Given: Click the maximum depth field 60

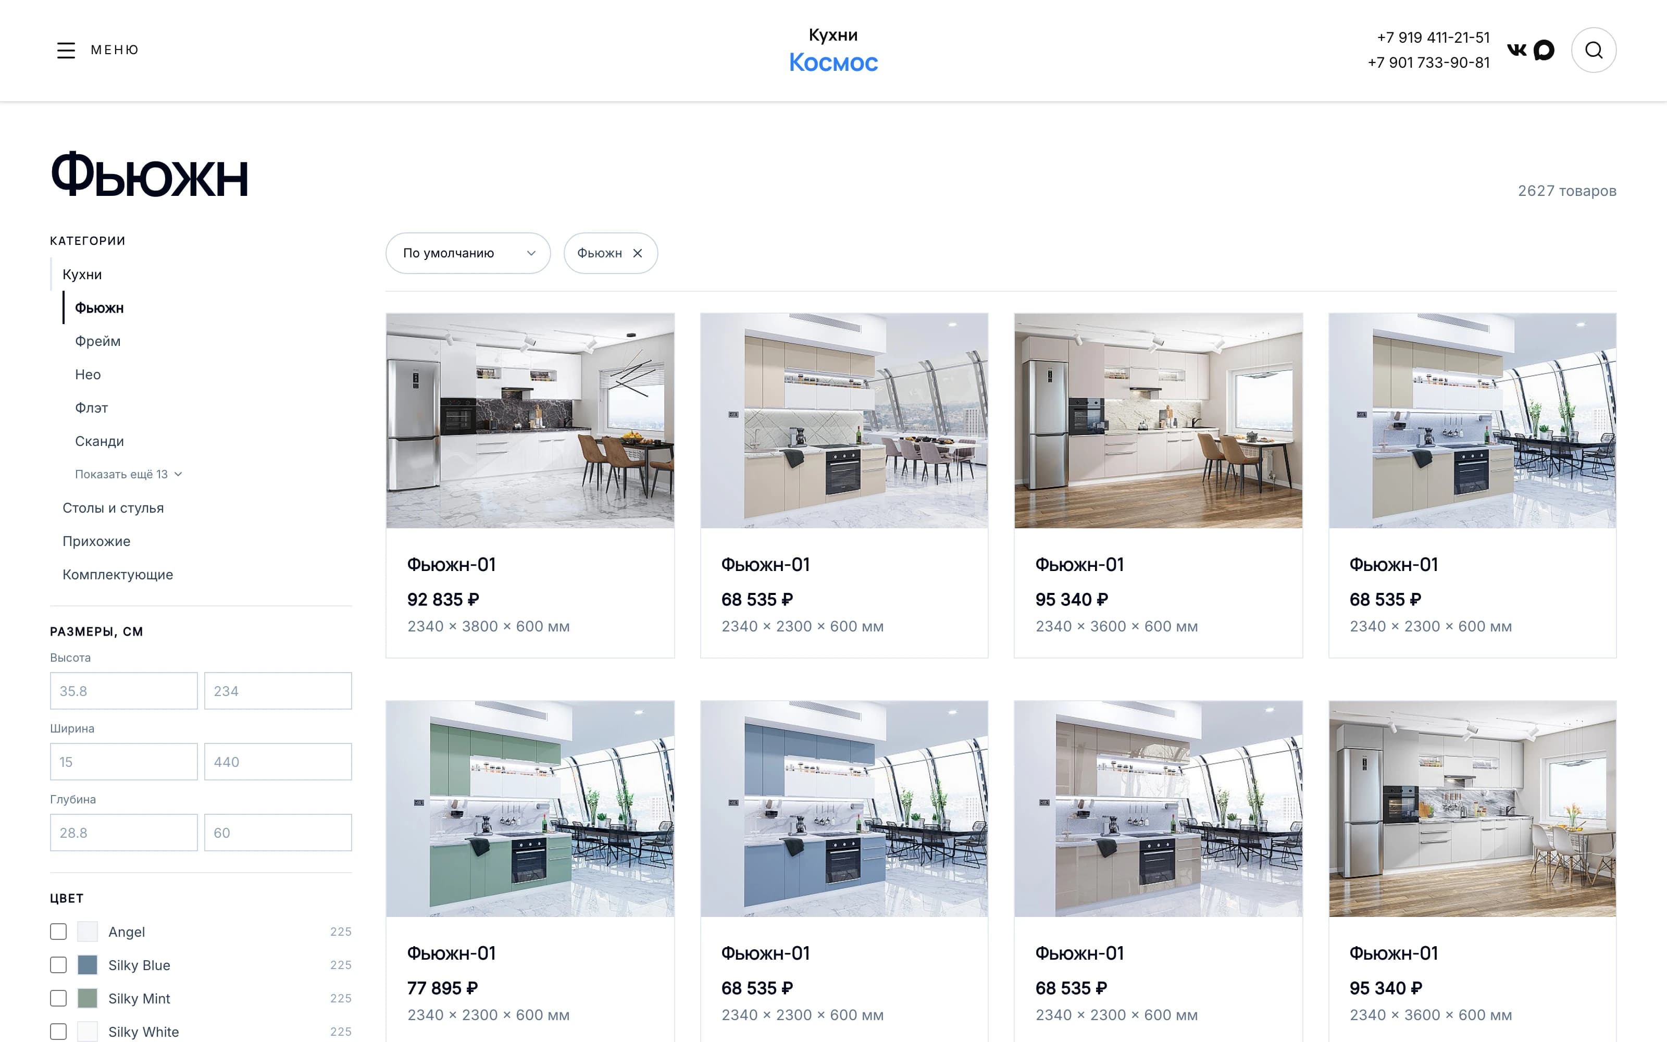Looking at the screenshot, I should coord(278,833).
